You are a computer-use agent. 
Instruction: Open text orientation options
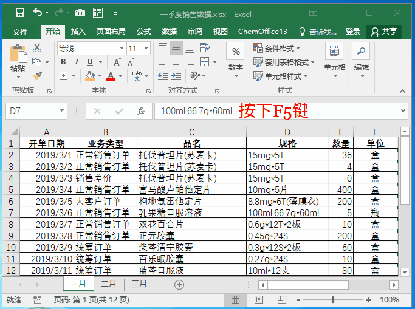pos(198,76)
